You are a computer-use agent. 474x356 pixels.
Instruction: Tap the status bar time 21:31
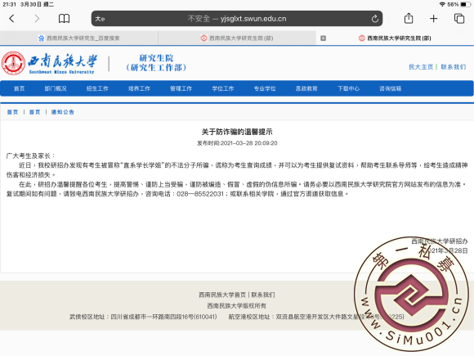pos(9,4)
